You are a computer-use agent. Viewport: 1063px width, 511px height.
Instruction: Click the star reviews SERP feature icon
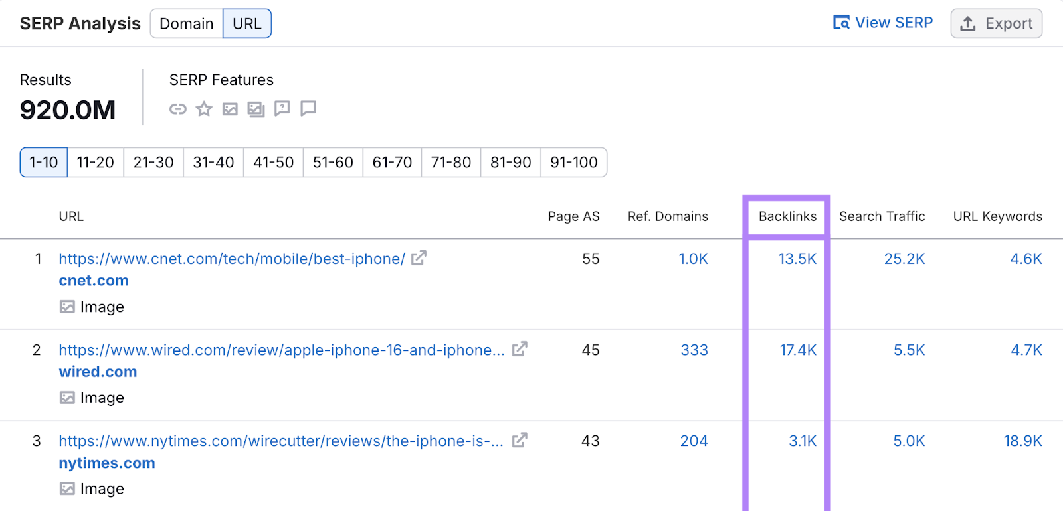(x=204, y=109)
